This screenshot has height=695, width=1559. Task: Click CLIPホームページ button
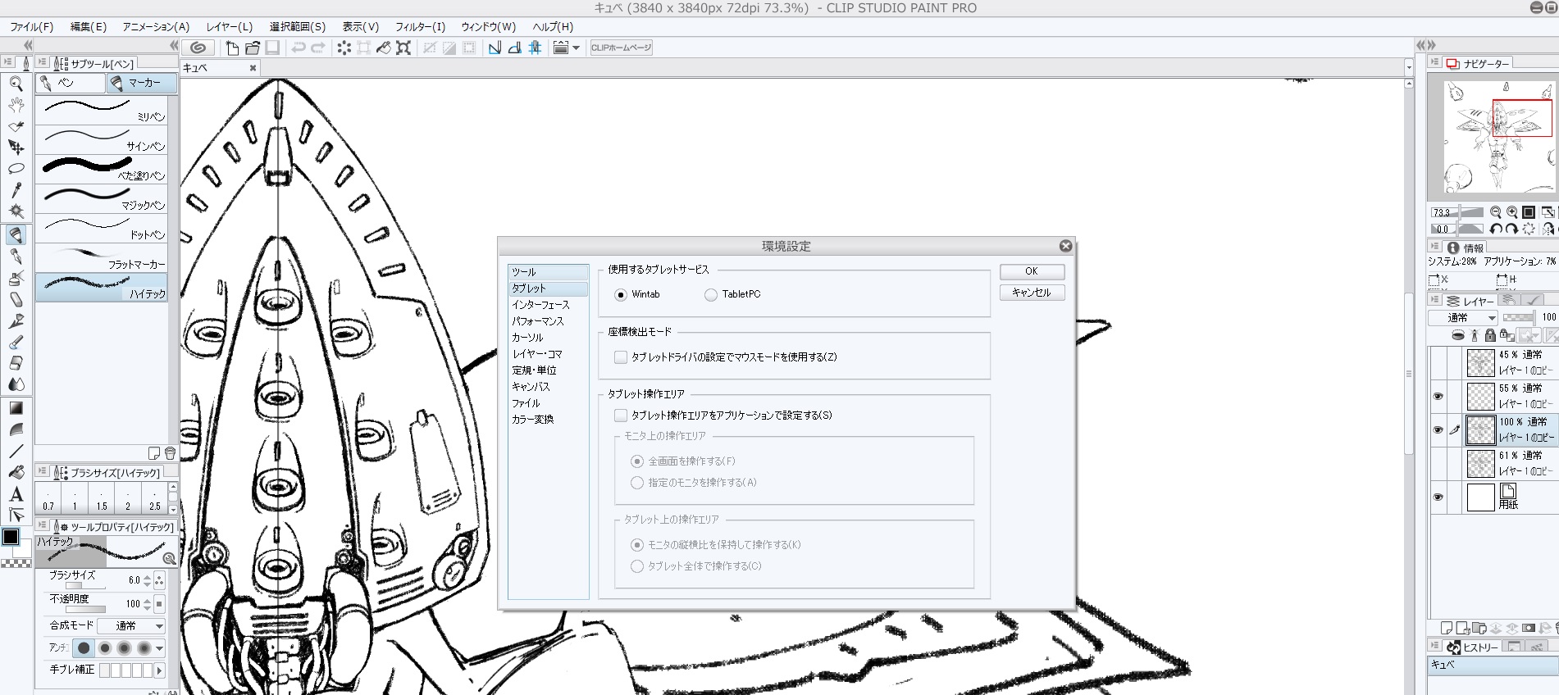click(621, 48)
